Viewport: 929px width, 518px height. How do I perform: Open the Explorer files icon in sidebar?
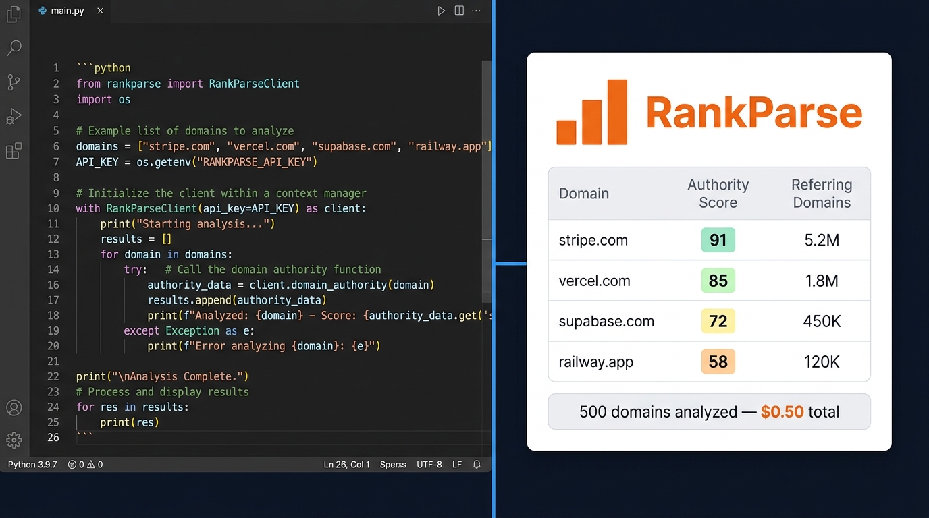click(x=14, y=14)
